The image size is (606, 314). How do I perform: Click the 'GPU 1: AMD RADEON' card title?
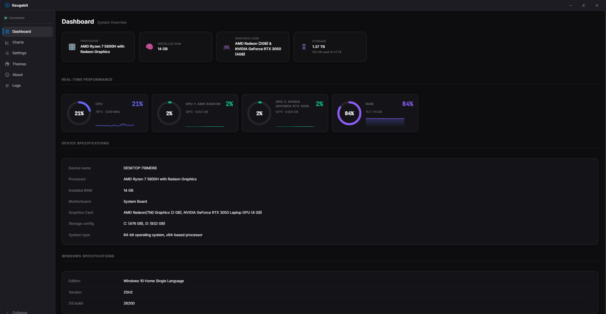click(203, 104)
